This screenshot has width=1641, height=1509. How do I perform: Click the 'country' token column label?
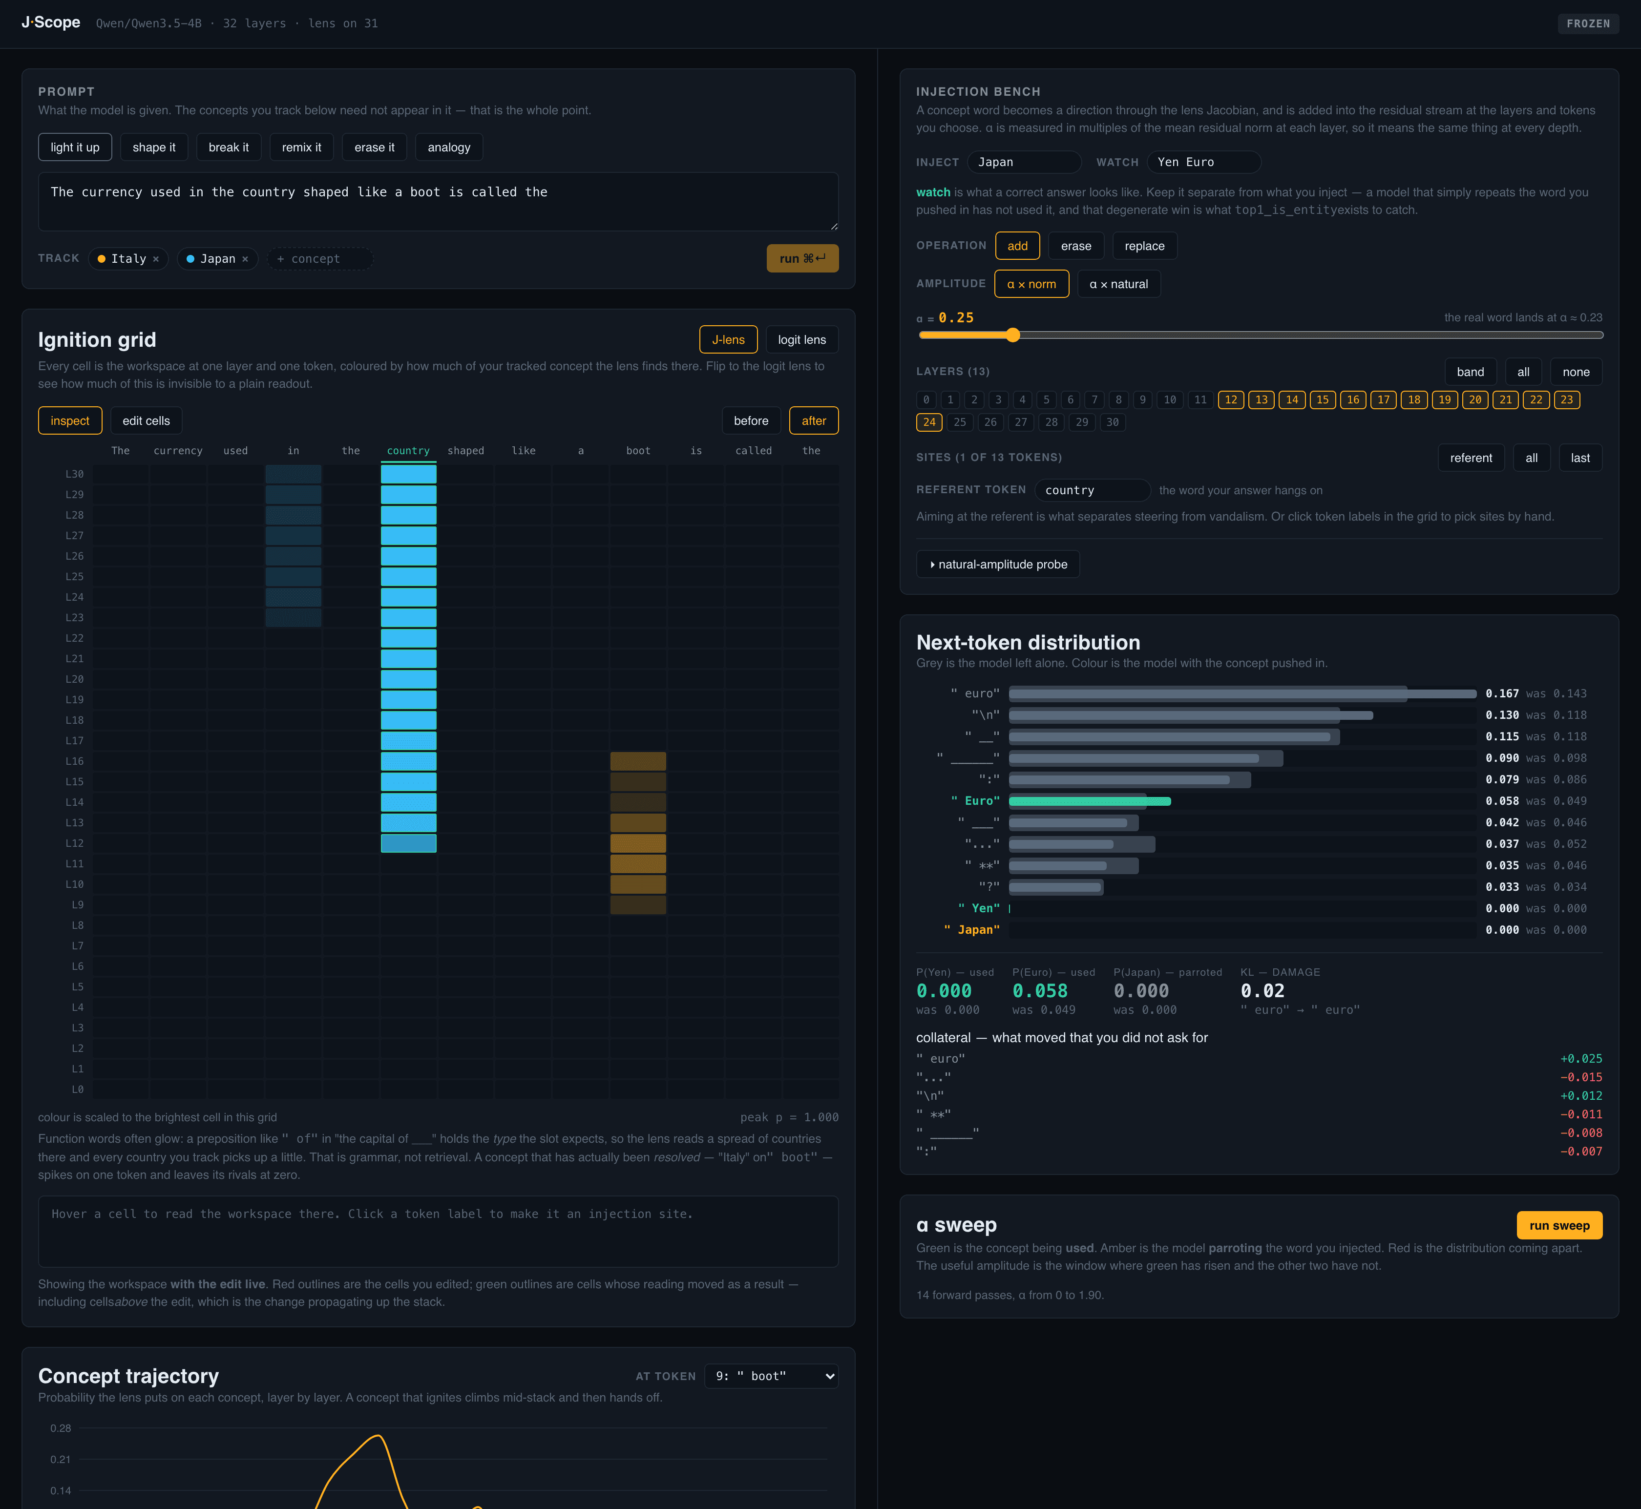coord(408,451)
